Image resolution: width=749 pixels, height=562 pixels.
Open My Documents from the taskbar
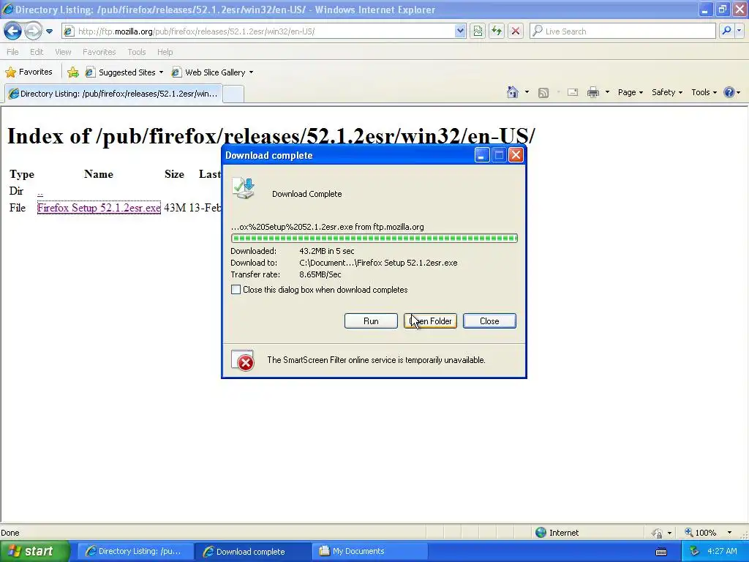368,551
